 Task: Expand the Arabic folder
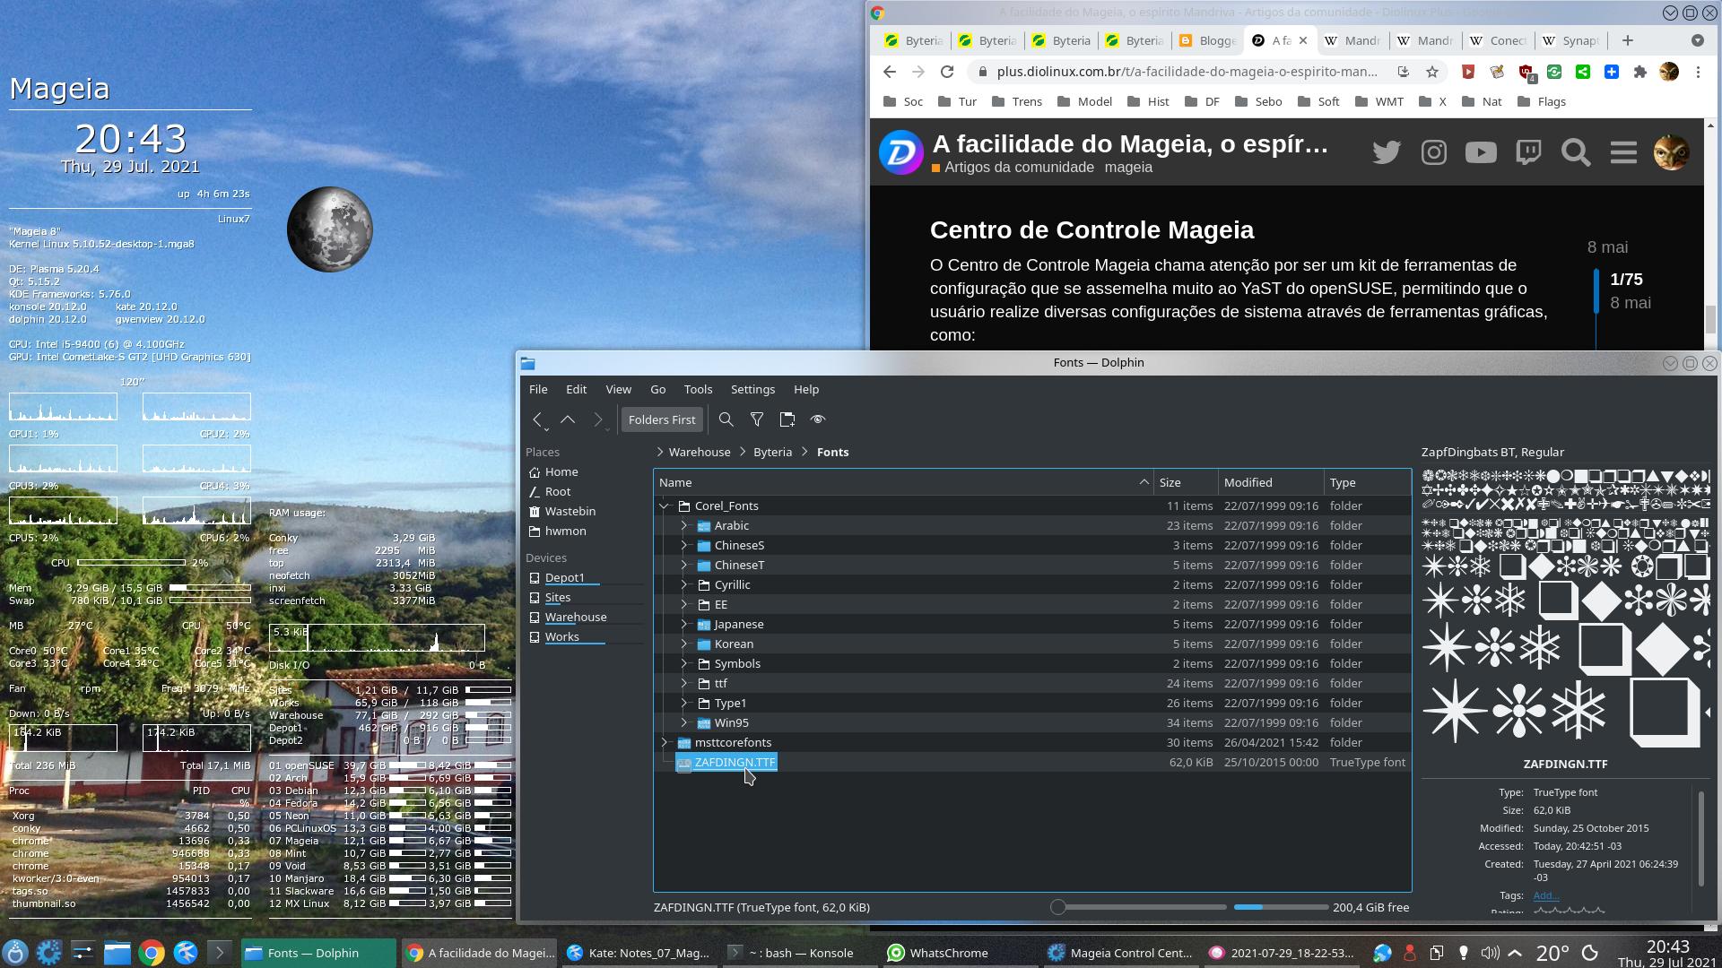click(x=684, y=526)
